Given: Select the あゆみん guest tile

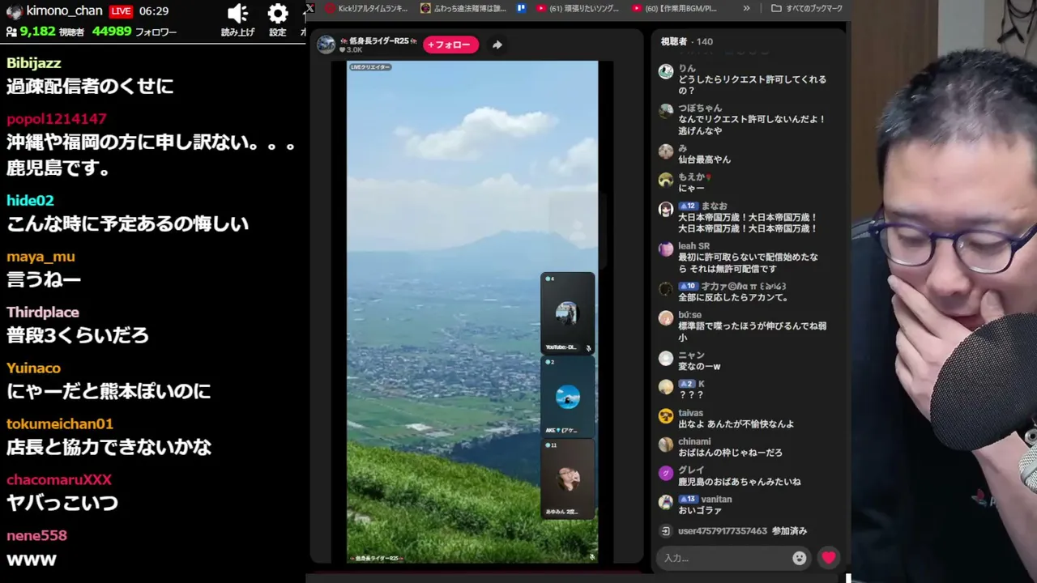Looking at the screenshot, I should 567,479.
